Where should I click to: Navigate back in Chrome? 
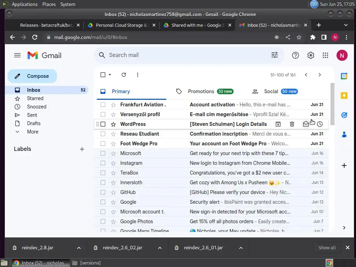tap(13, 37)
